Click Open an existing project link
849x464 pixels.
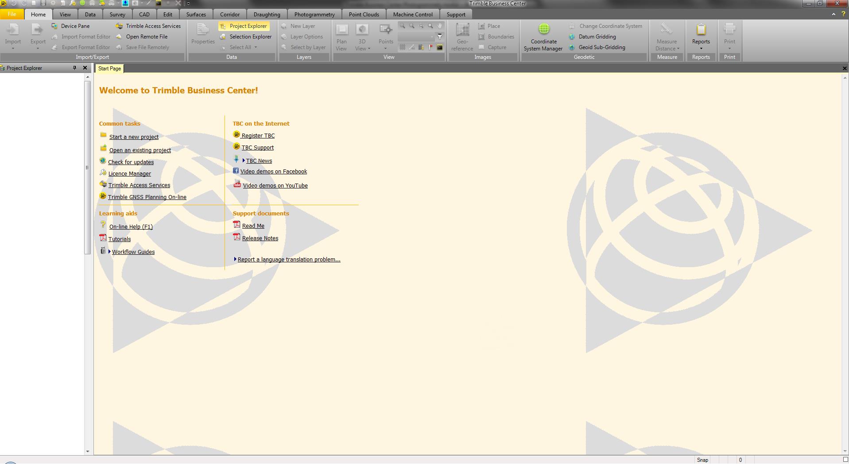140,150
